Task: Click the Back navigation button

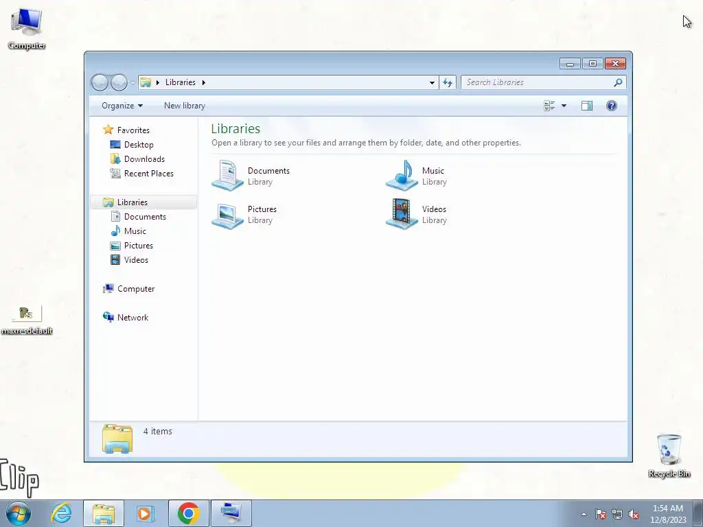Action: click(x=100, y=82)
